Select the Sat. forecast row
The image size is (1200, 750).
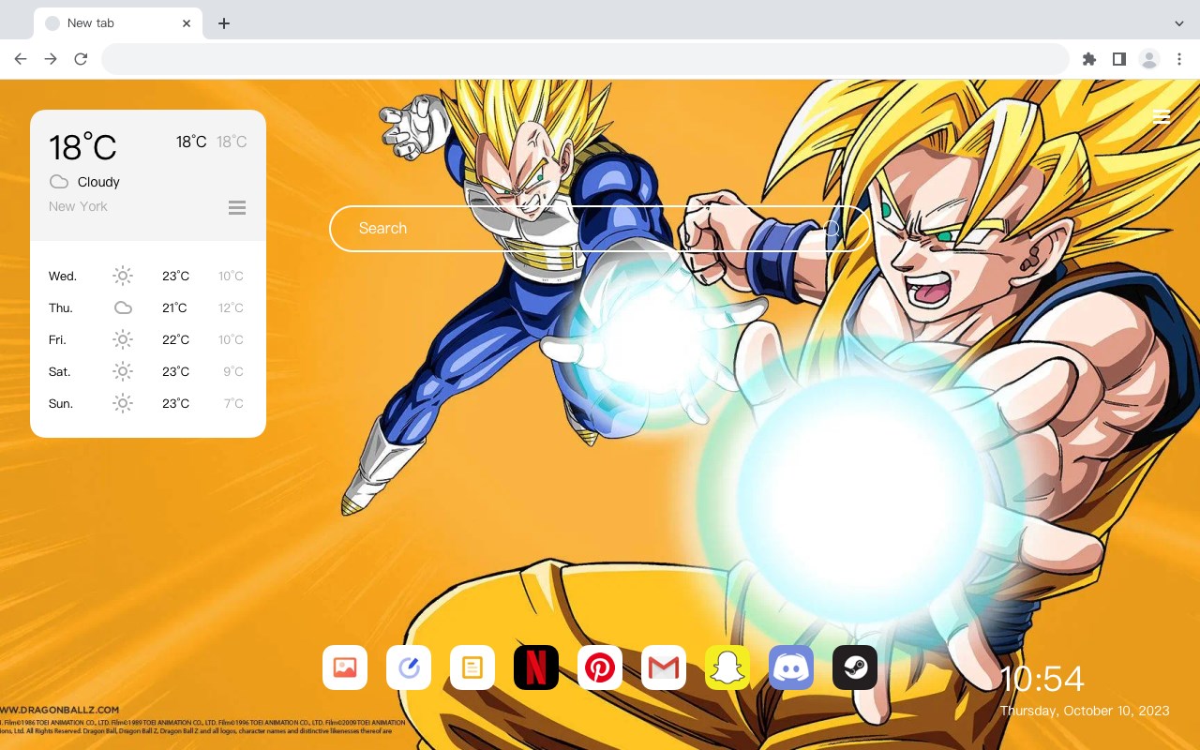(148, 372)
